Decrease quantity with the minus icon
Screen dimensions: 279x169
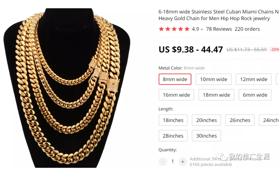[163, 162]
